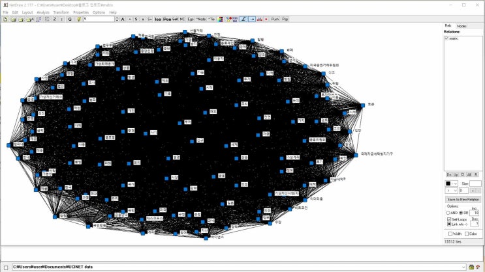Click the Up button under relations list
Viewport: 485px width, 272px height.
[456, 174]
